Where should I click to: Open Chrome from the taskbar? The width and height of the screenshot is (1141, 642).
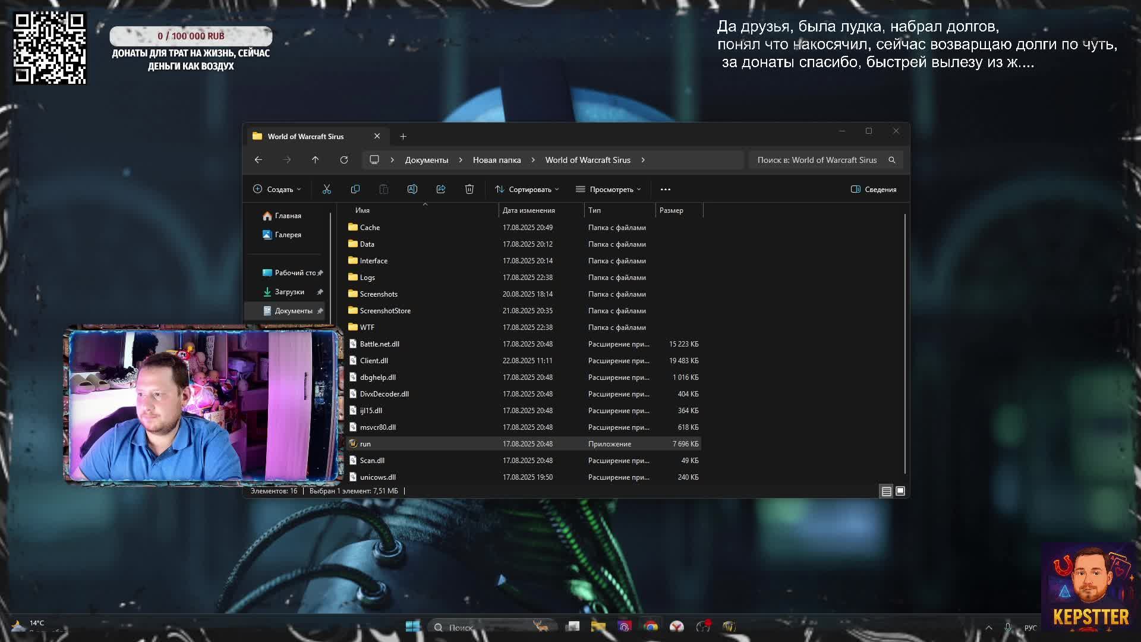tap(651, 627)
